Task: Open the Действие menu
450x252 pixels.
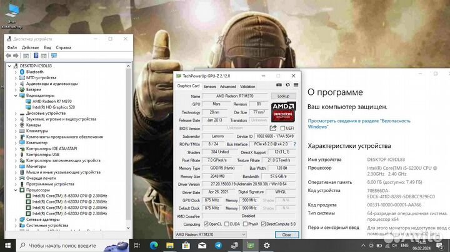Action: (x=31, y=47)
